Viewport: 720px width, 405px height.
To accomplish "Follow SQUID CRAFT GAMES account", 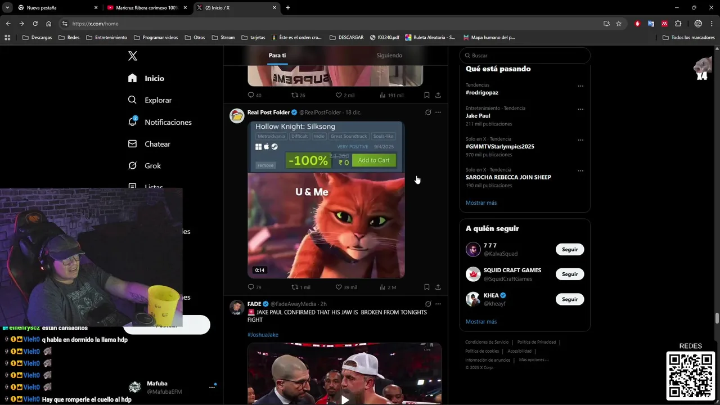I will pos(570,274).
